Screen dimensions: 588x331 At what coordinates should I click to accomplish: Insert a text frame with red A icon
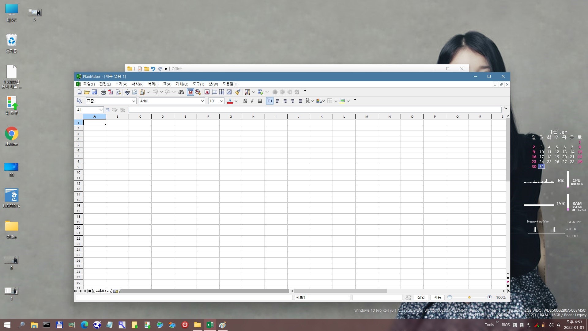207,92
